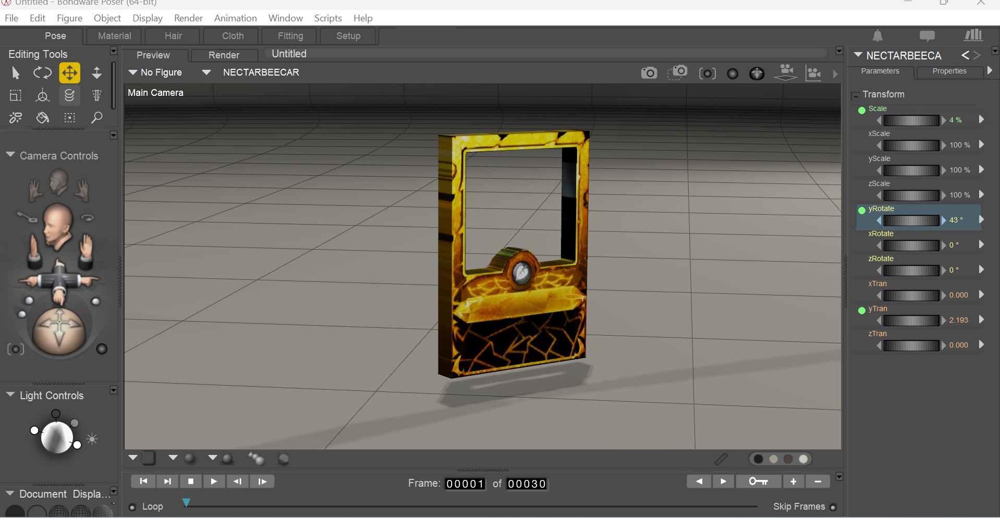The width and height of the screenshot is (1000, 518).
Task: Click the total frames 00030 field
Action: point(527,484)
